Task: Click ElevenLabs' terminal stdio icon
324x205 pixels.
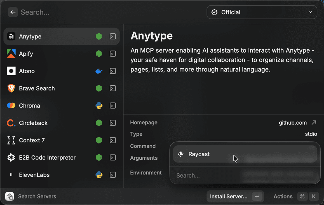Action: [112, 175]
